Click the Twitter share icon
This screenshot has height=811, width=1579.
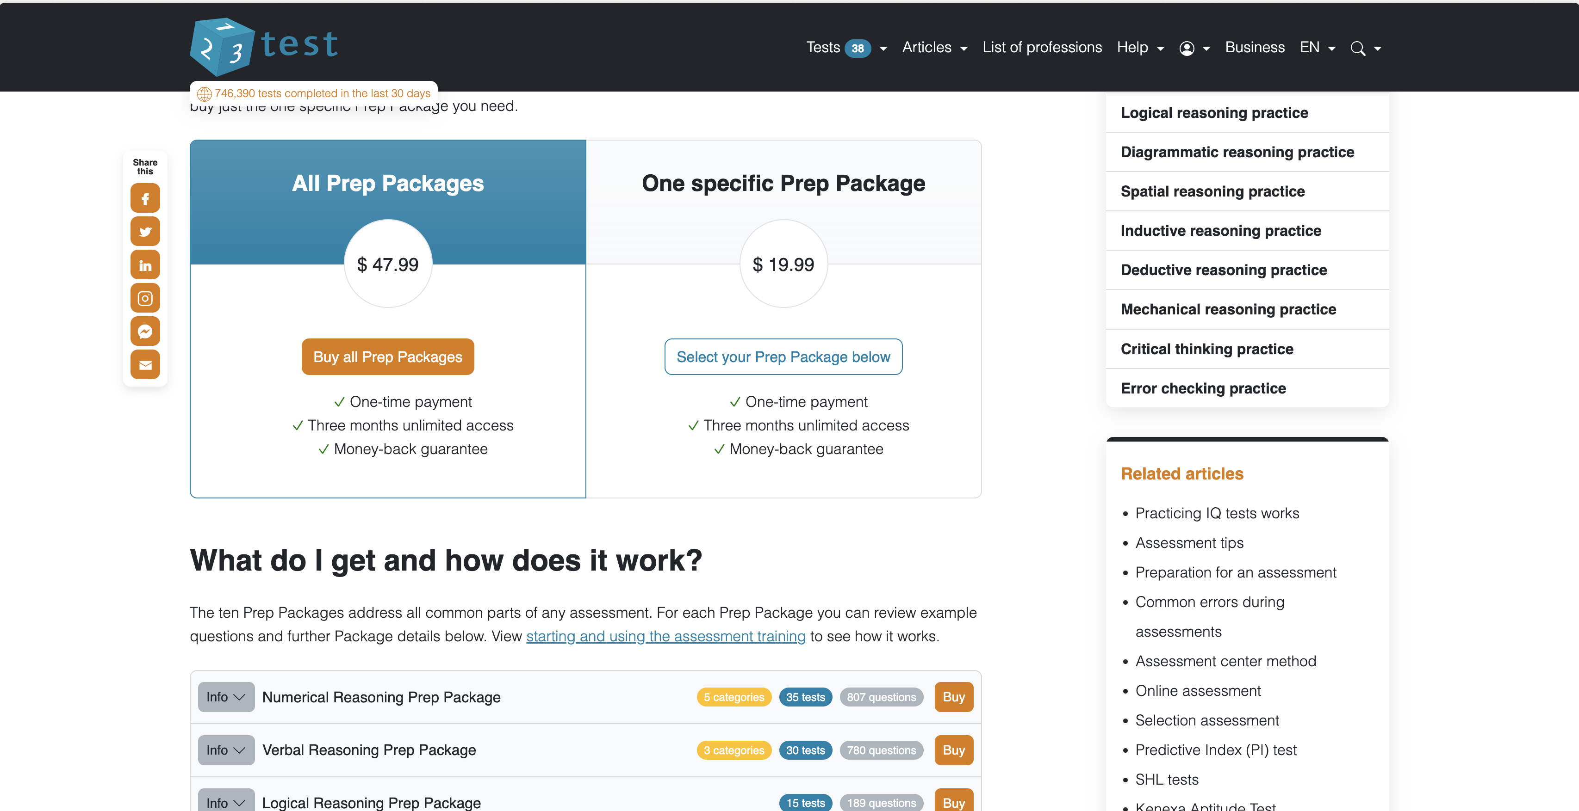tap(146, 230)
